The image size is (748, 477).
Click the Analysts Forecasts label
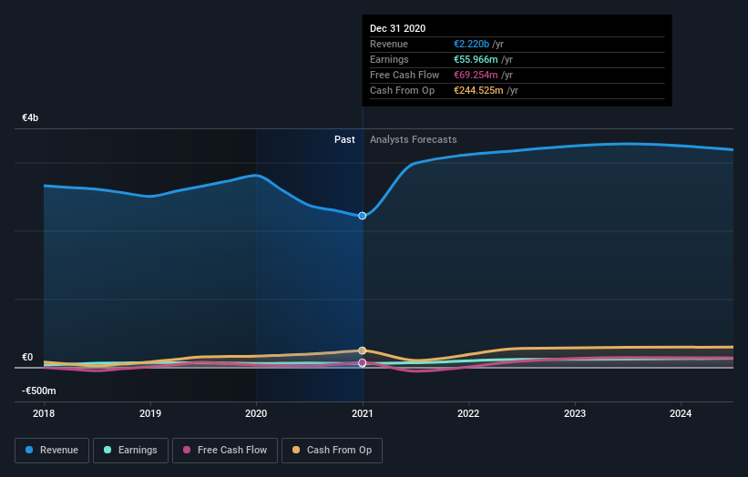point(413,139)
